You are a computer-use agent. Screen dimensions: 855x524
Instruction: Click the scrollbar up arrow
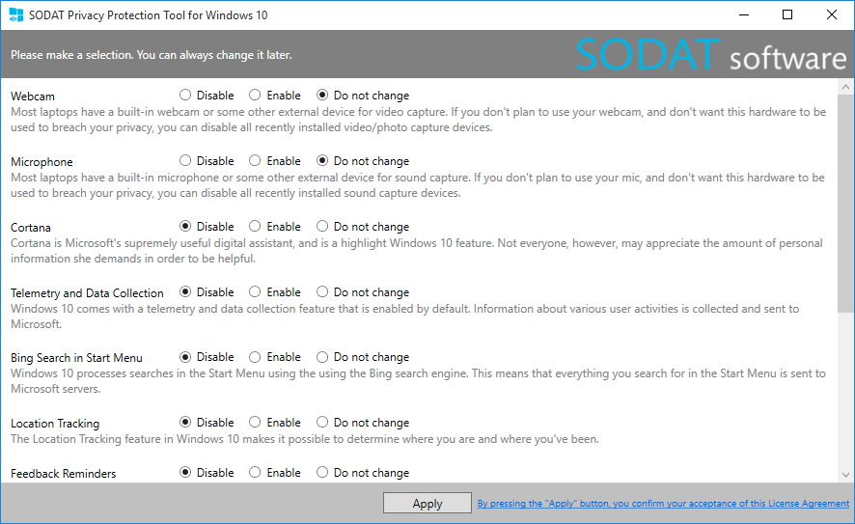845,87
